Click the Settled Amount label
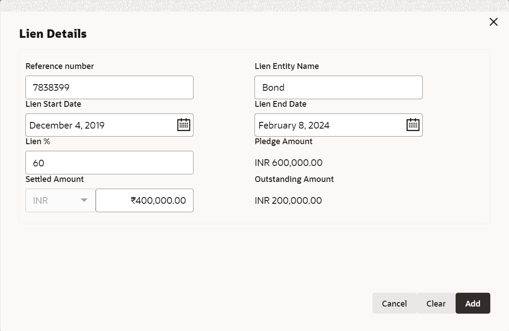Image resolution: width=509 pixels, height=331 pixels. 55,179
